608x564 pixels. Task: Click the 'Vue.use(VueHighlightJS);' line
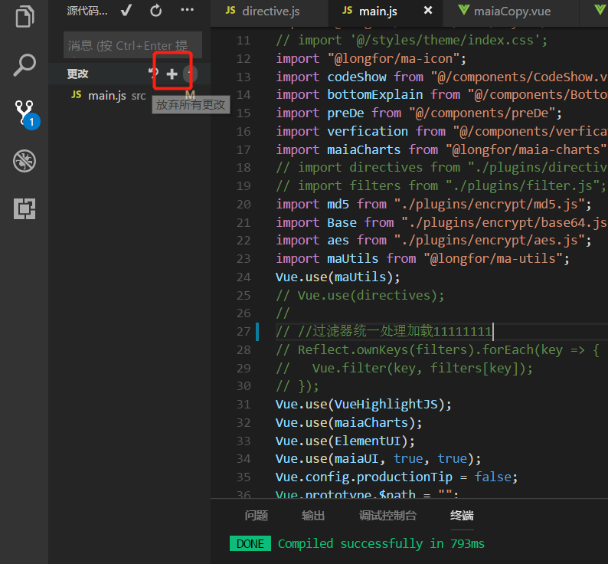363,404
